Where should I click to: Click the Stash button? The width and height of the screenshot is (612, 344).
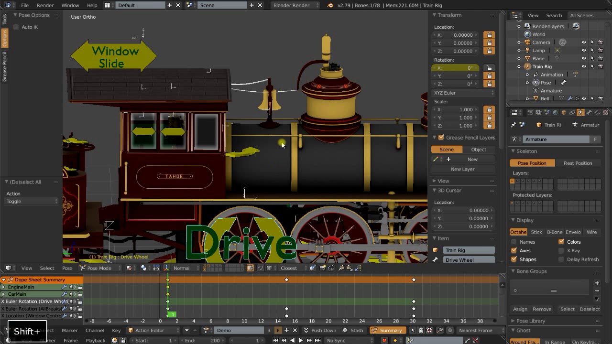(x=353, y=330)
